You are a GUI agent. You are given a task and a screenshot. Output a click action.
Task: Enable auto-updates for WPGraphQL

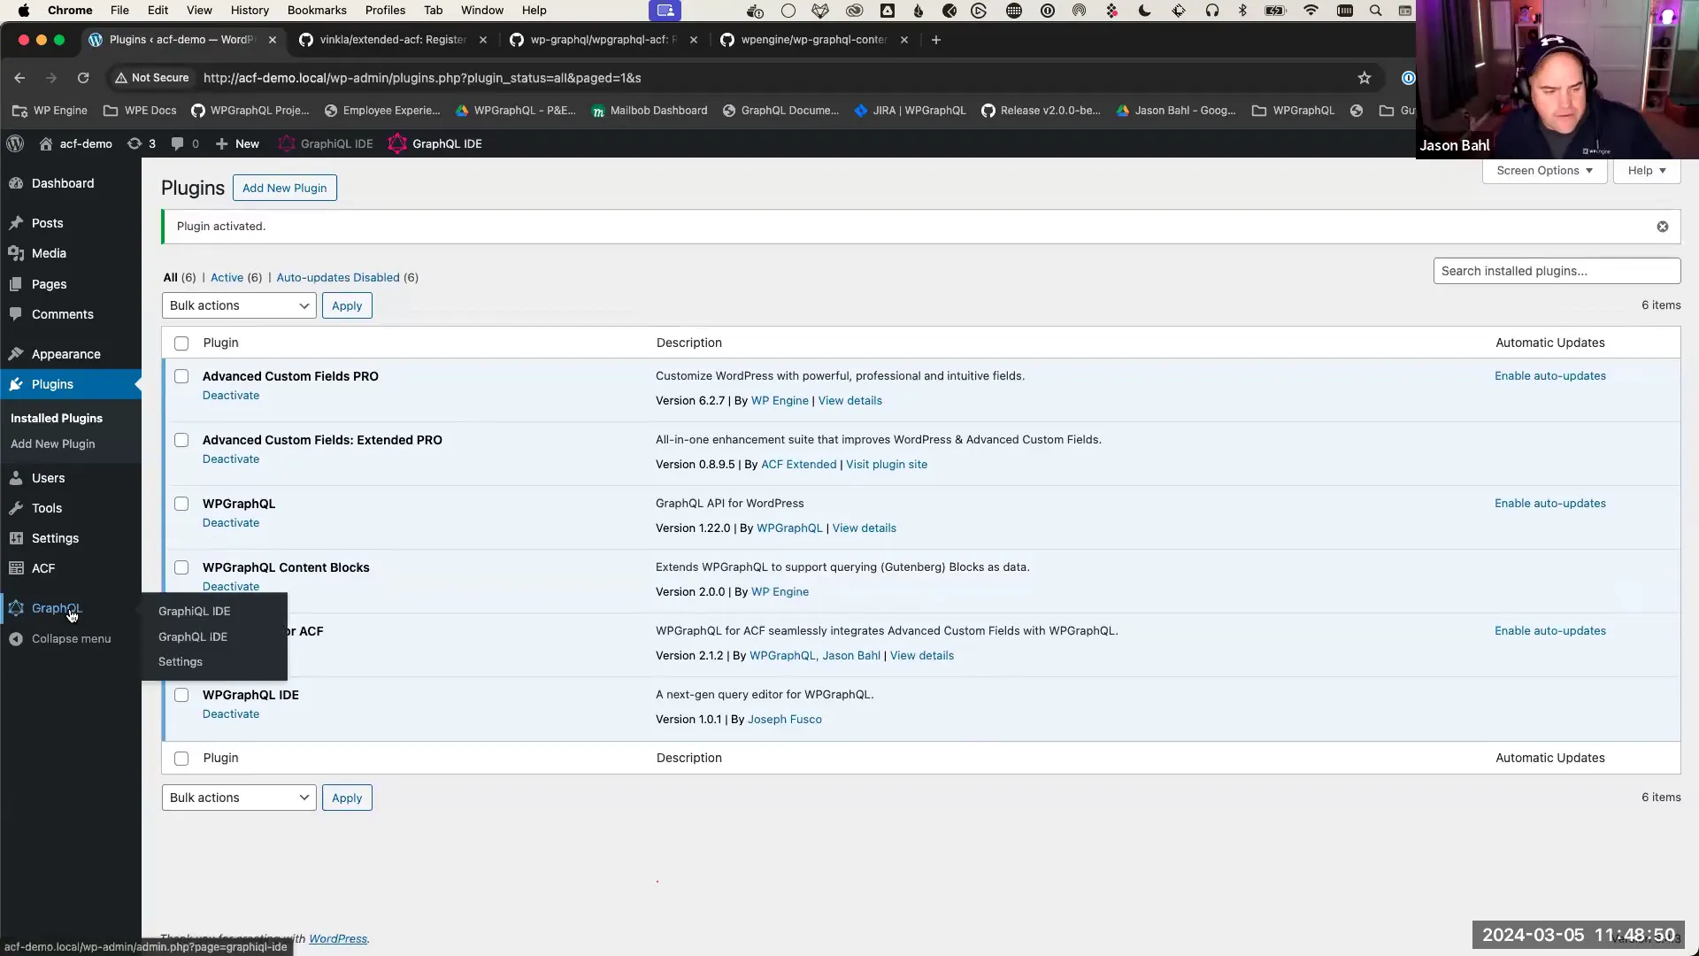coord(1550,504)
